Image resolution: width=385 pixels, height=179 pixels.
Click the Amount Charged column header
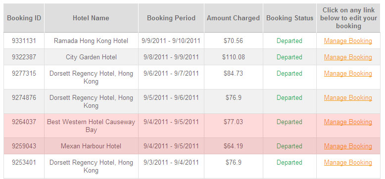[x=233, y=18]
